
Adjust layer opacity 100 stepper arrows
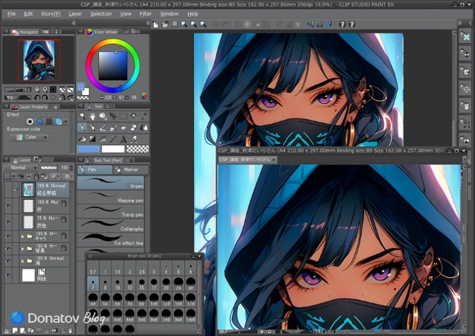point(71,168)
